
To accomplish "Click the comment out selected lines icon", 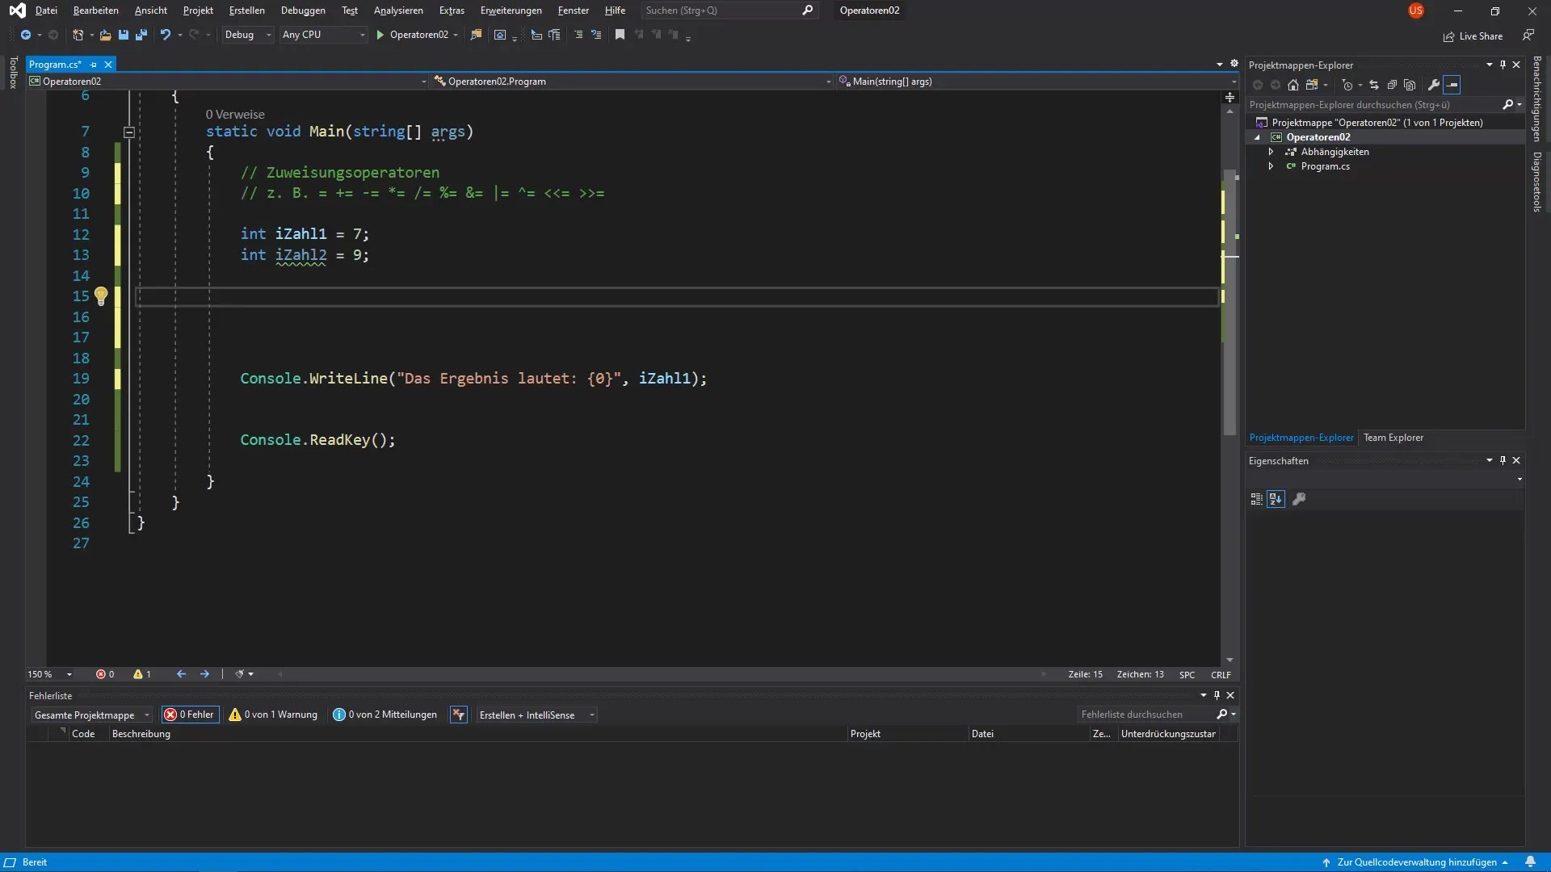I will tap(578, 35).
